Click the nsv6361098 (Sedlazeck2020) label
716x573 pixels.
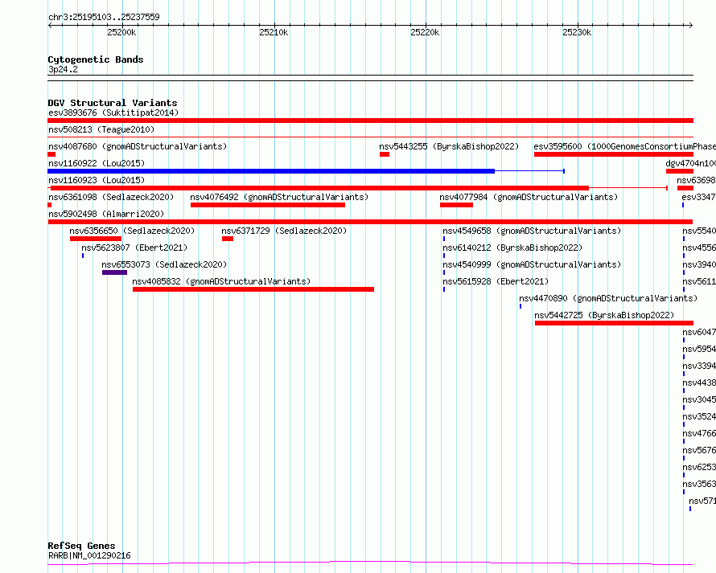click(111, 197)
